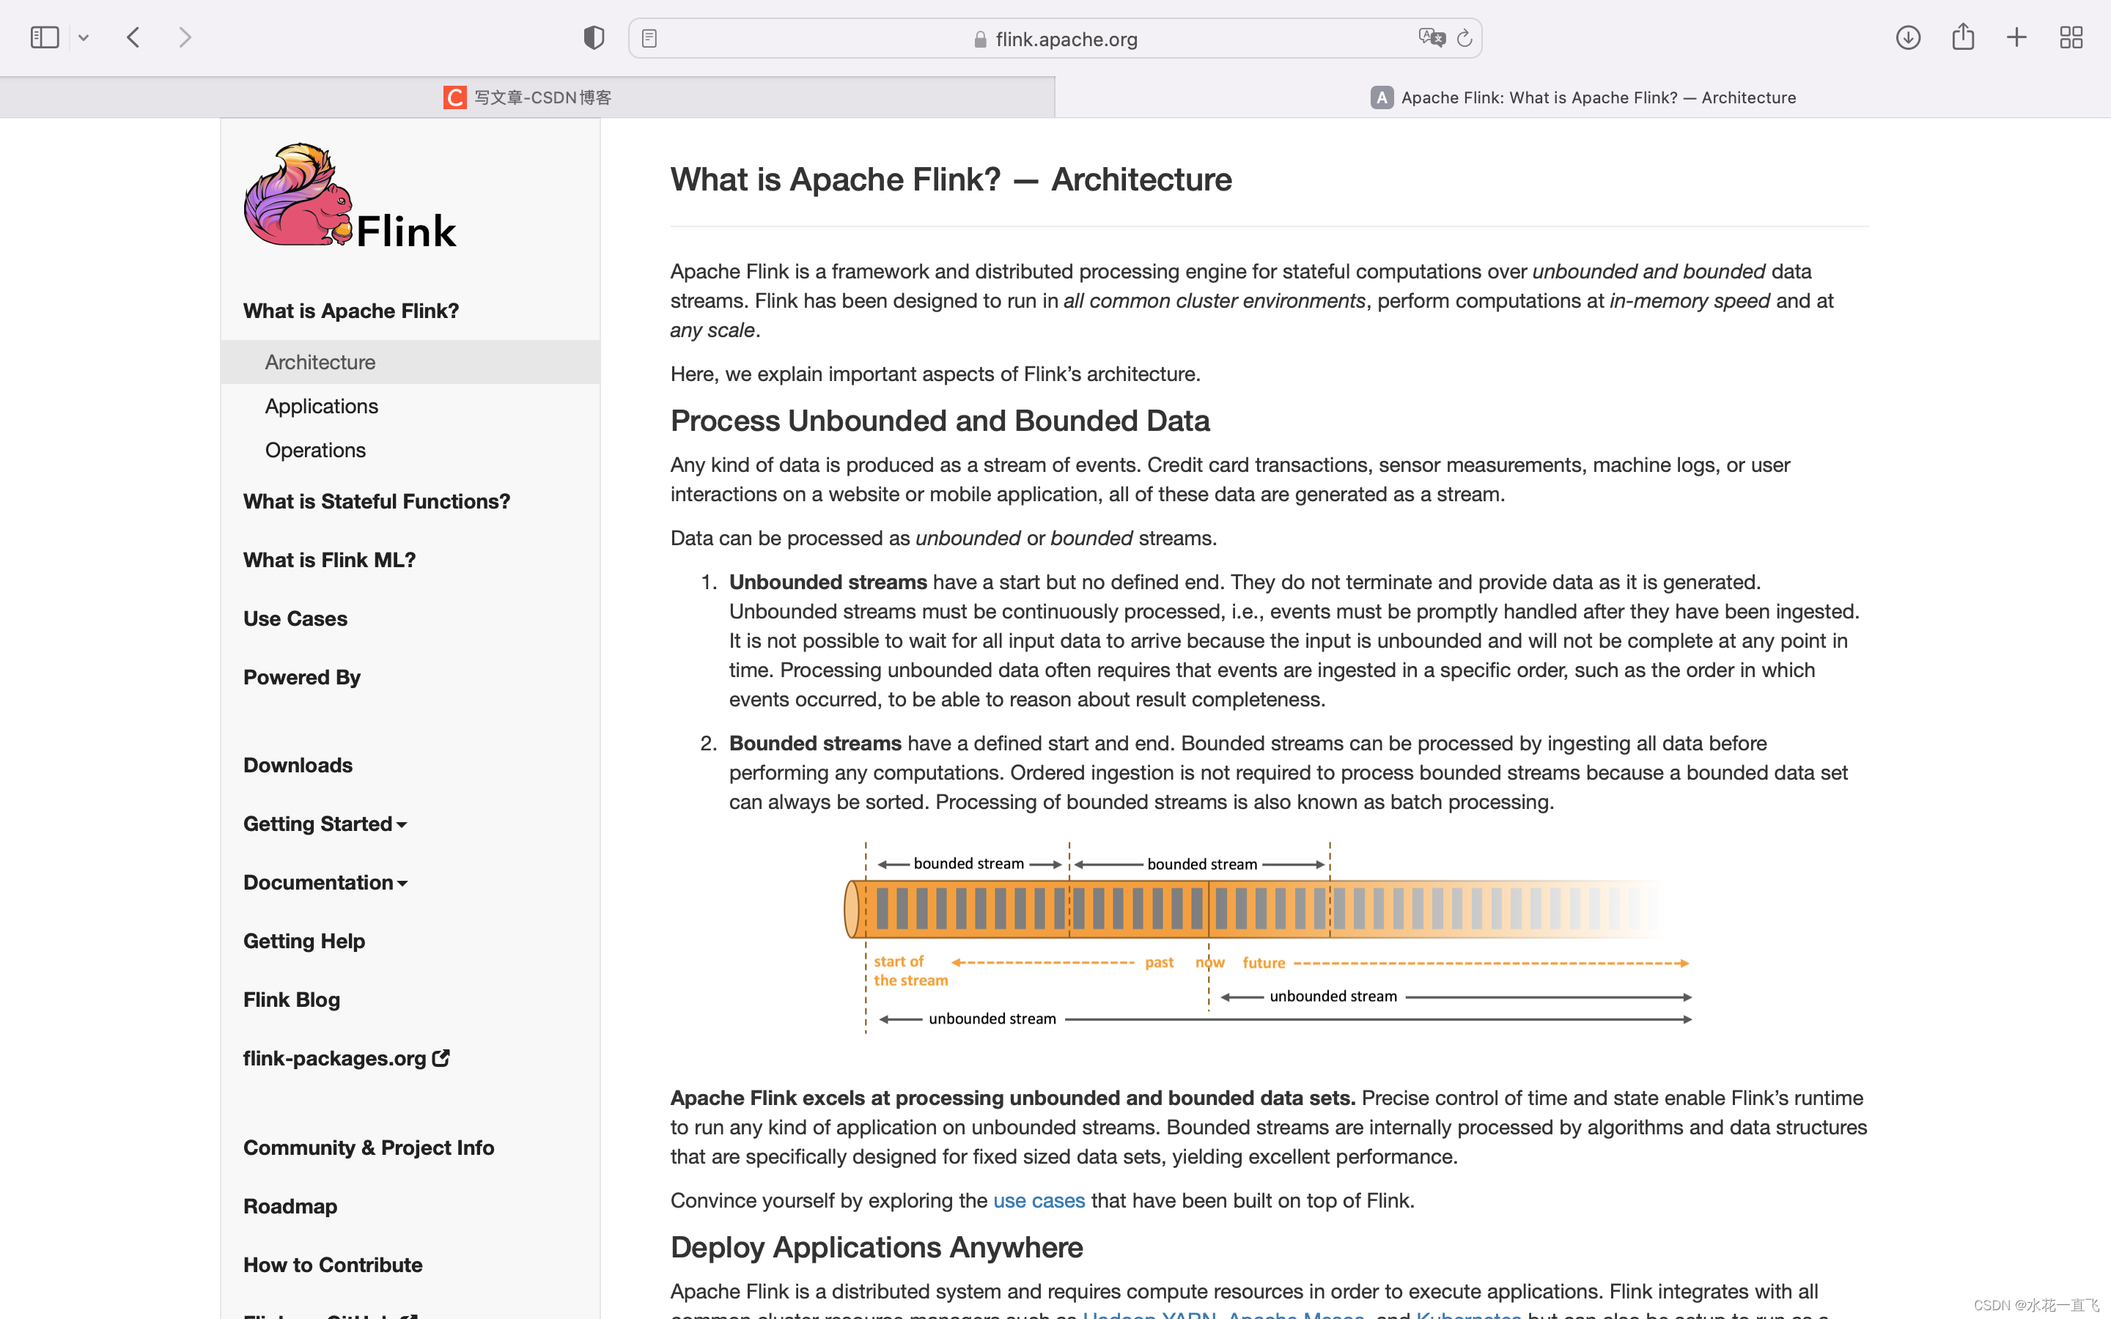Show Reader view icon in address bar
Image resolution: width=2111 pixels, height=1319 pixels.
click(649, 38)
